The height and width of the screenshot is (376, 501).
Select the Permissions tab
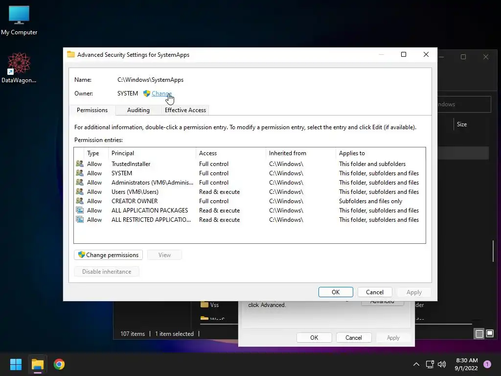(92, 110)
